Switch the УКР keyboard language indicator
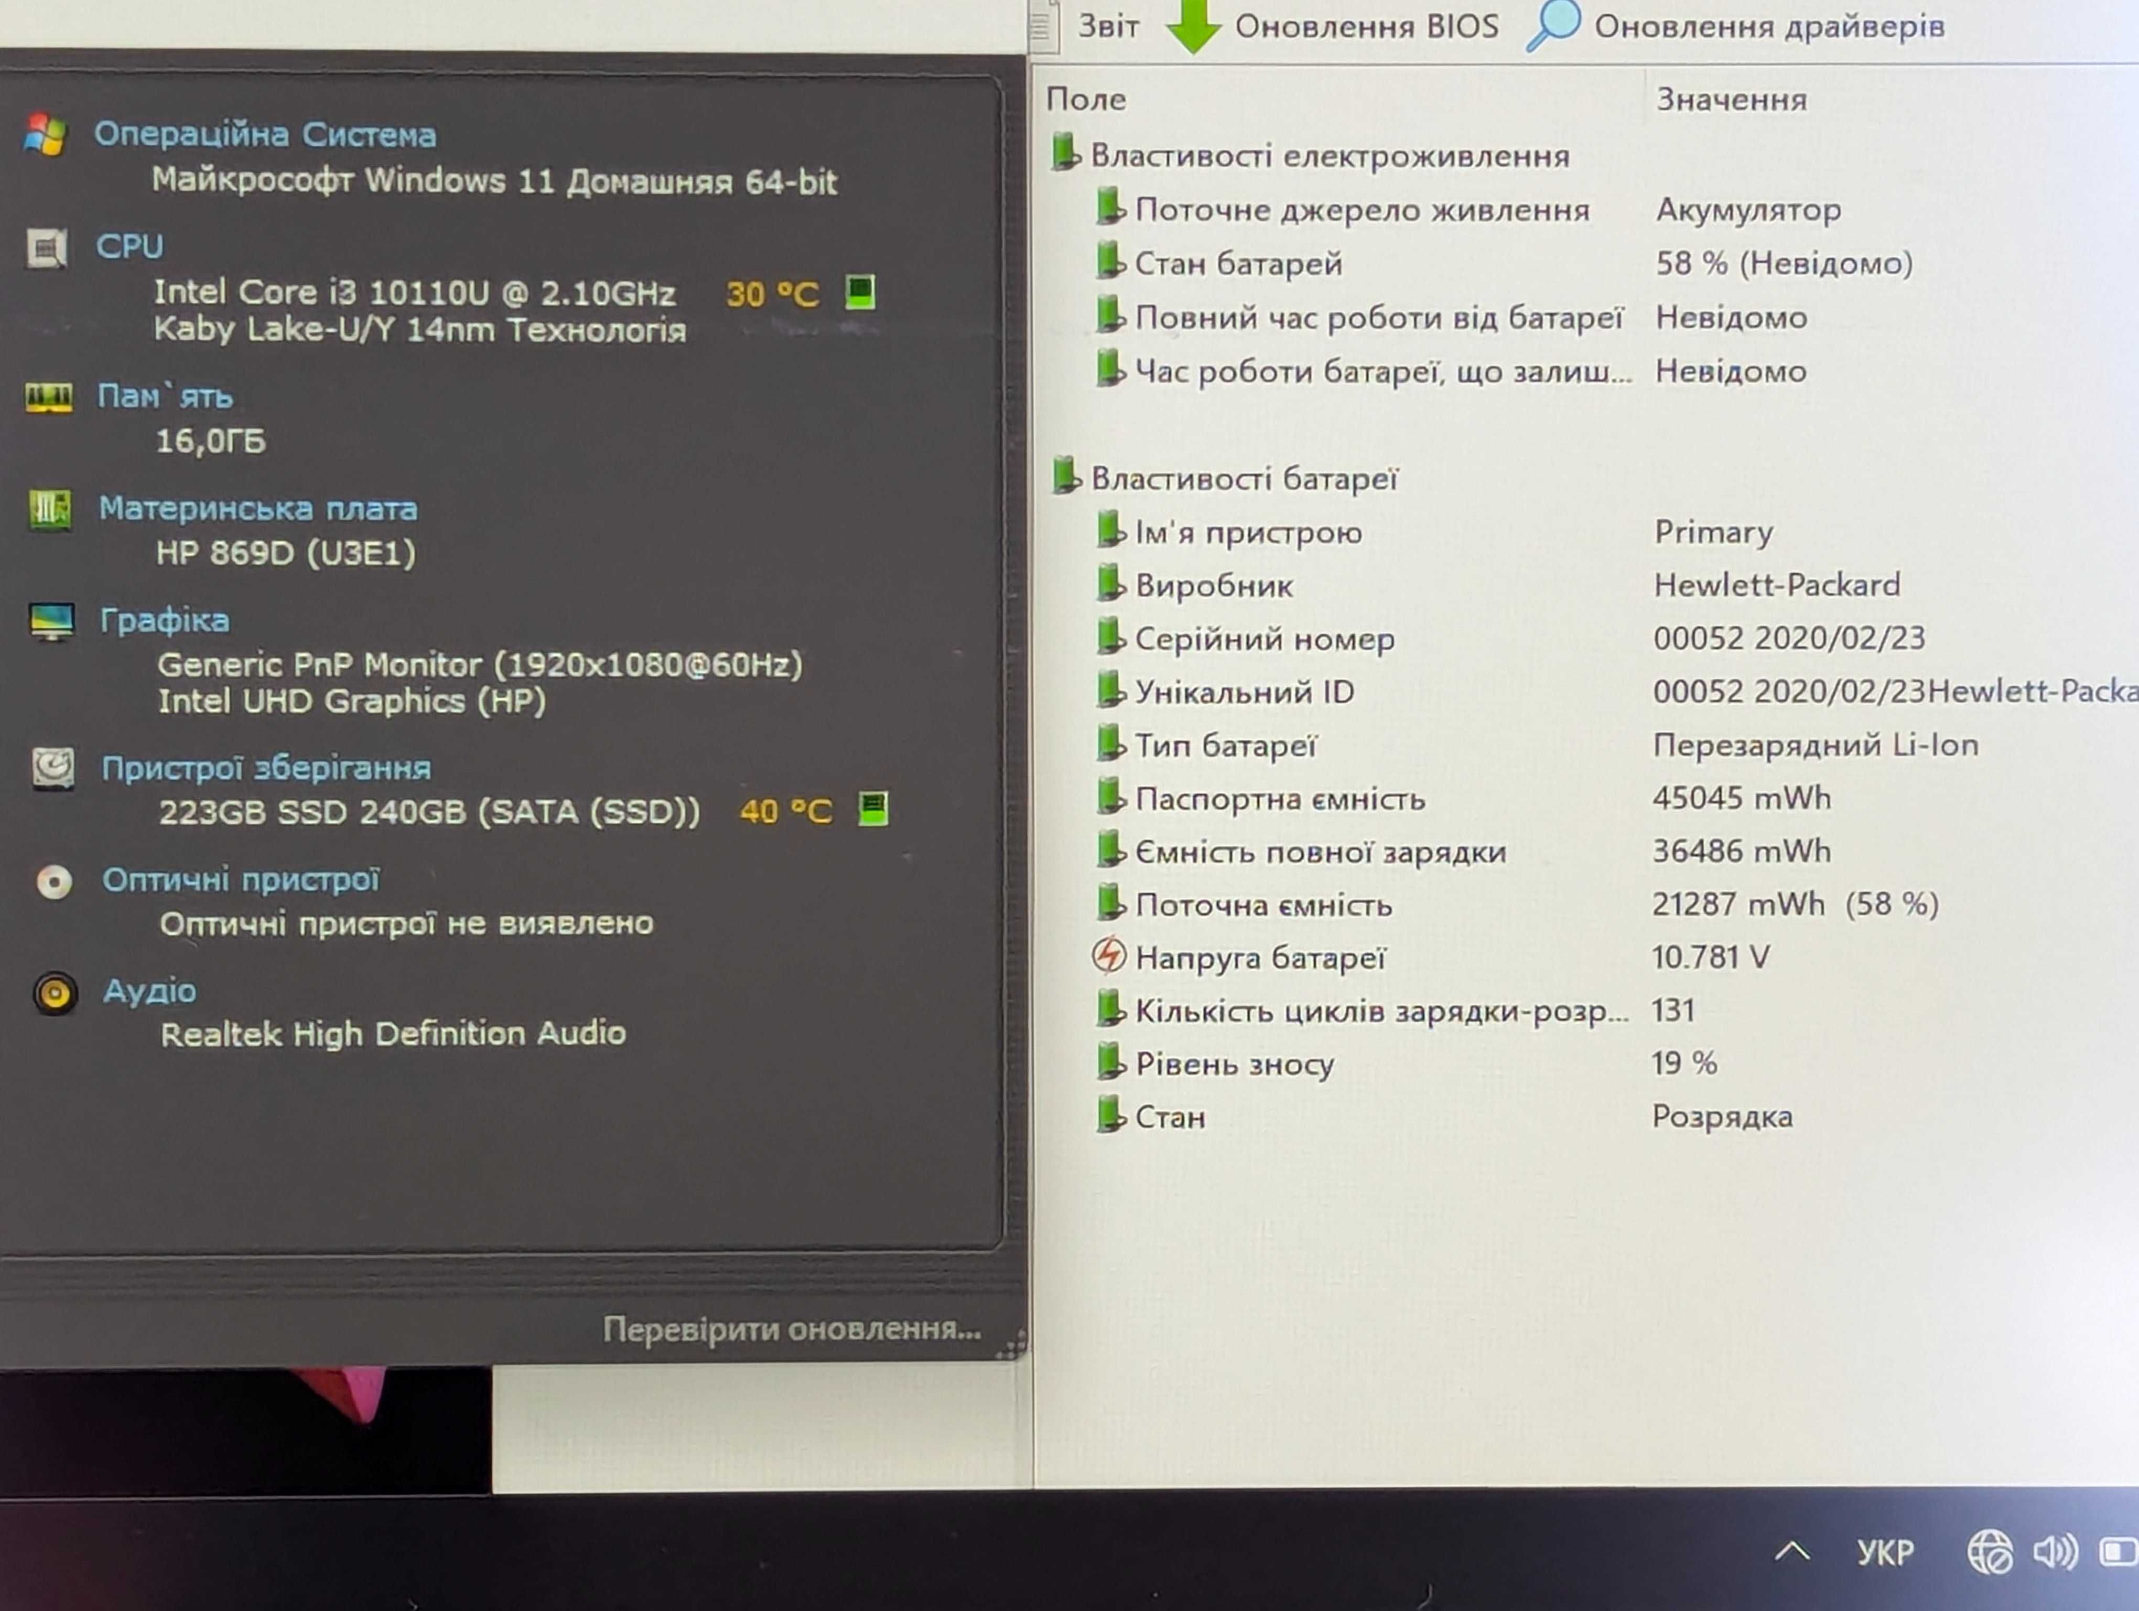 click(x=1886, y=1553)
